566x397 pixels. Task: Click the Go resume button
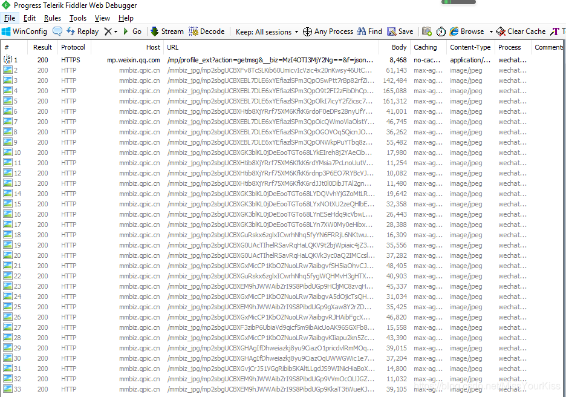click(x=132, y=31)
